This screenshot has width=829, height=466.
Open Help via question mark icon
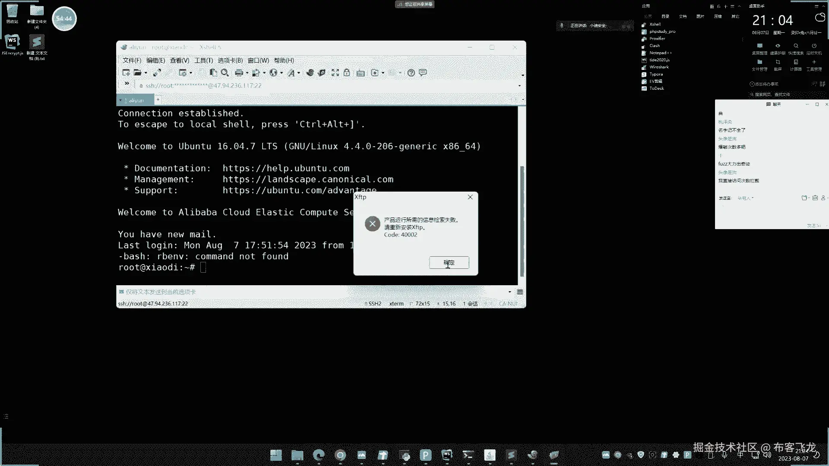(411, 73)
